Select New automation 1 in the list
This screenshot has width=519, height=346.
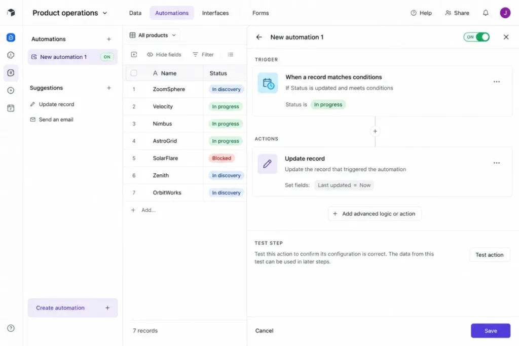(x=72, y=57)
